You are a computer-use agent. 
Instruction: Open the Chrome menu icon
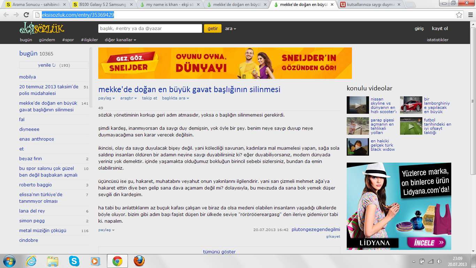pos(469,15)
